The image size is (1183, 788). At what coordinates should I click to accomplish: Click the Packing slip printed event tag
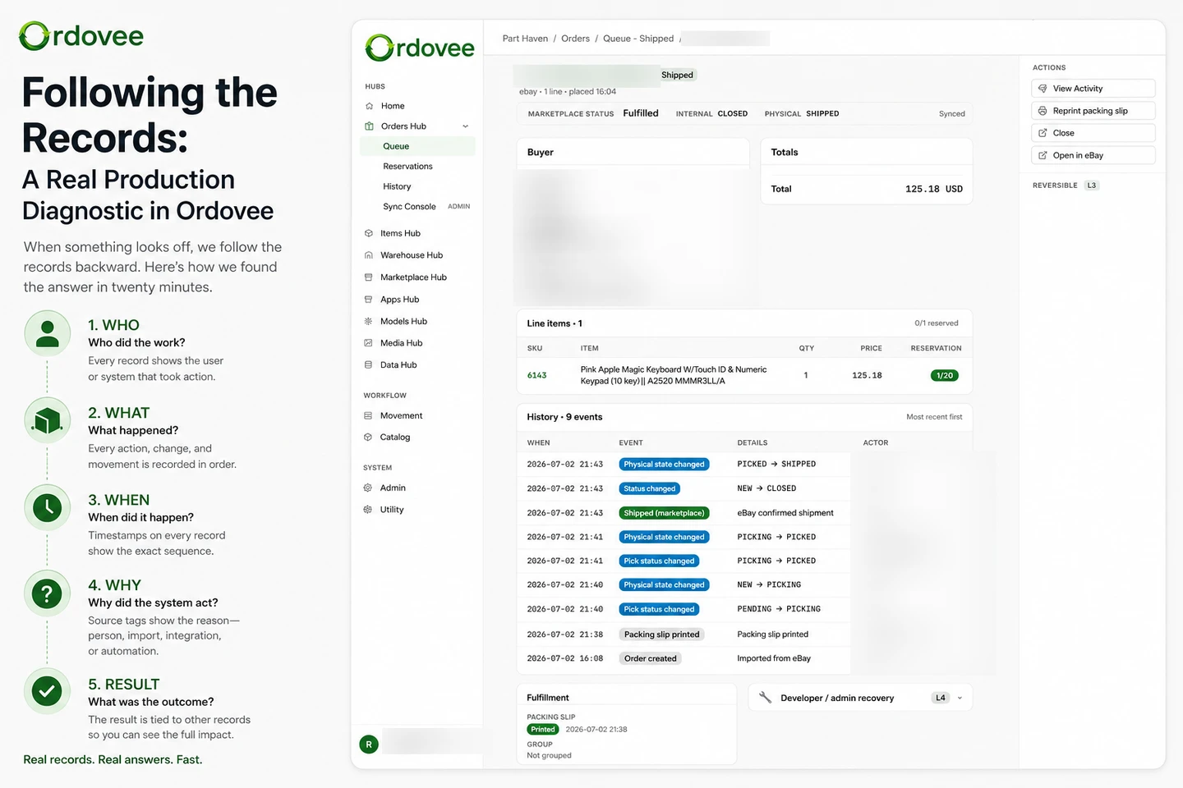(661, 635)
